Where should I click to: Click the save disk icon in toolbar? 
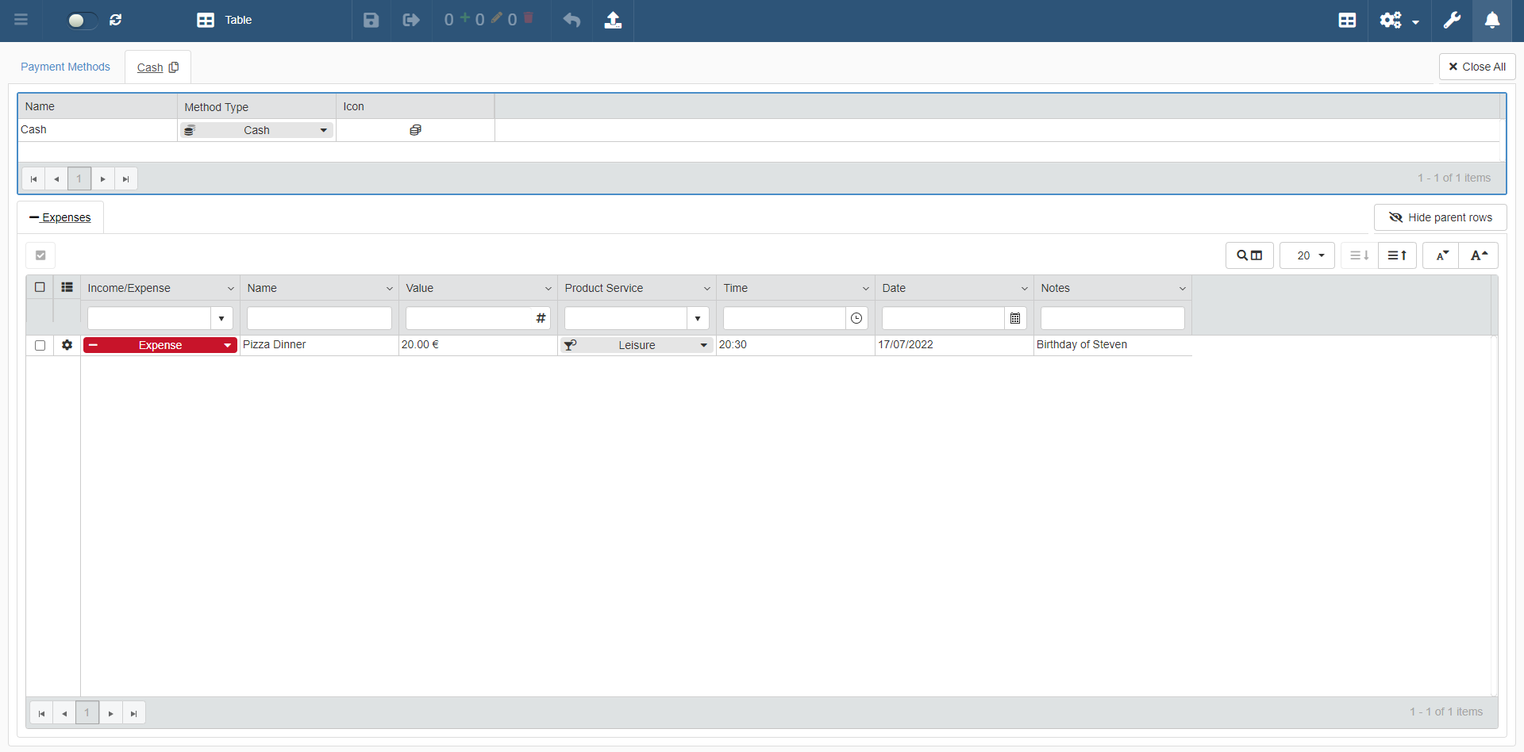[371, 21]
